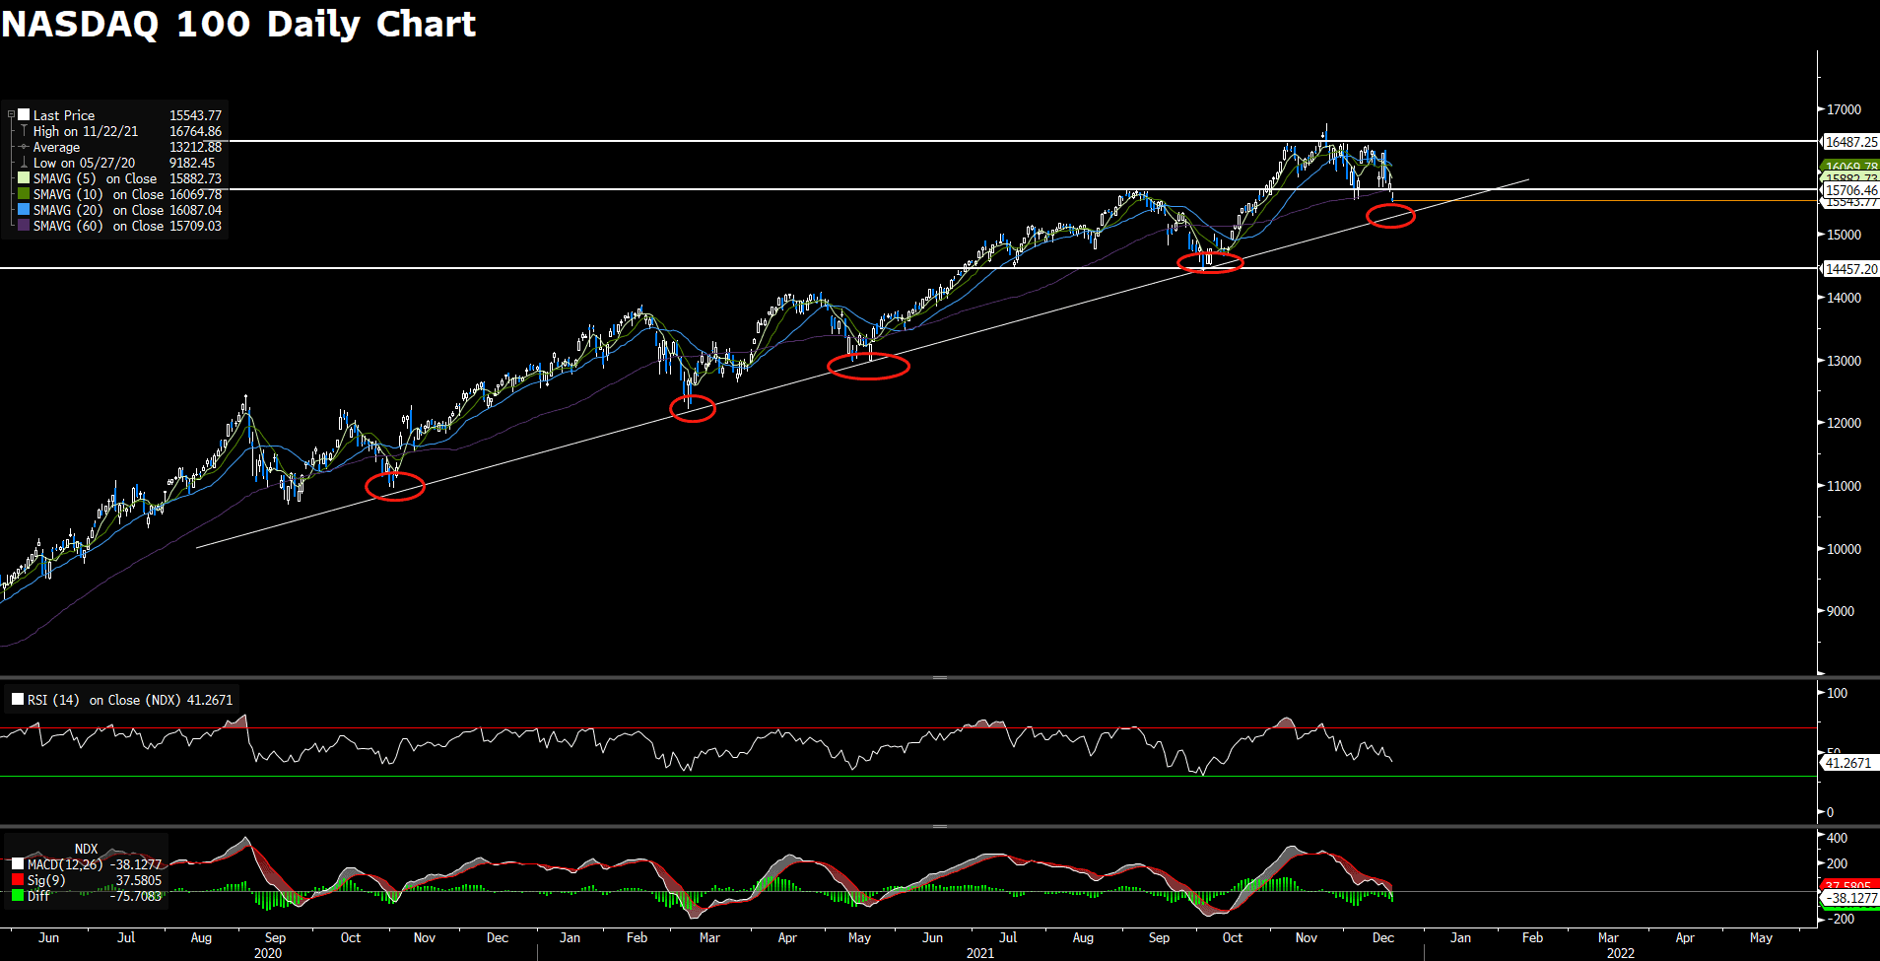Grab the divider handle between RSI and MACD panes
This screenshot has height=961, width=1880.
coord(940,826)
